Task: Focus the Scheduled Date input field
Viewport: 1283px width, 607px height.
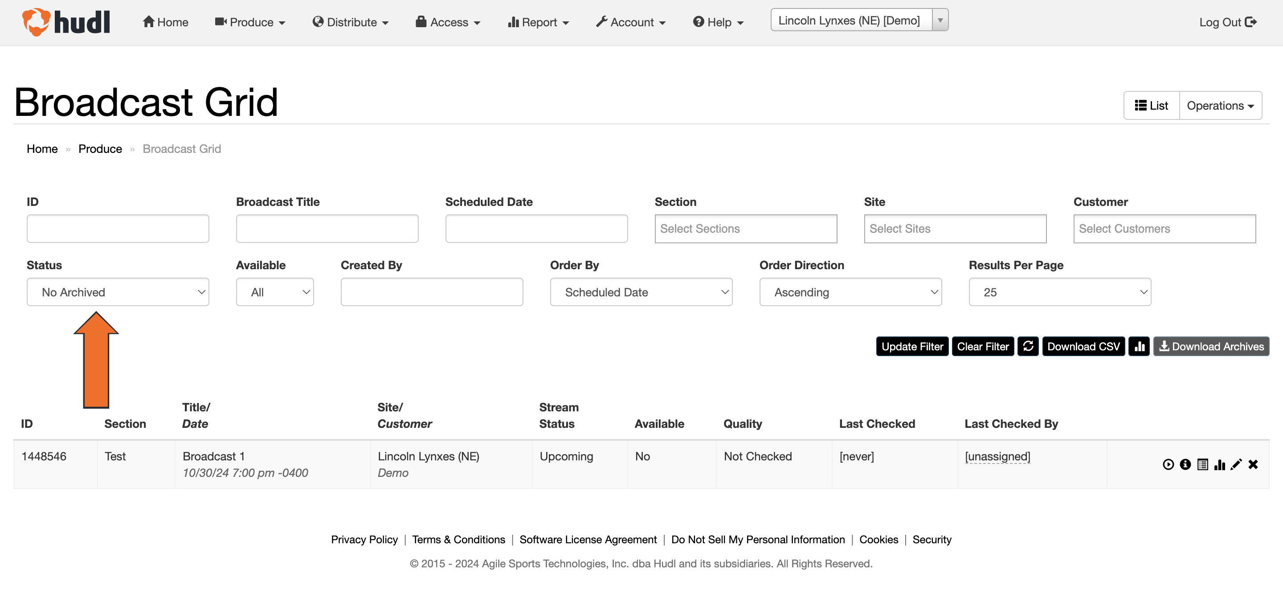Action: coord(536,229)
